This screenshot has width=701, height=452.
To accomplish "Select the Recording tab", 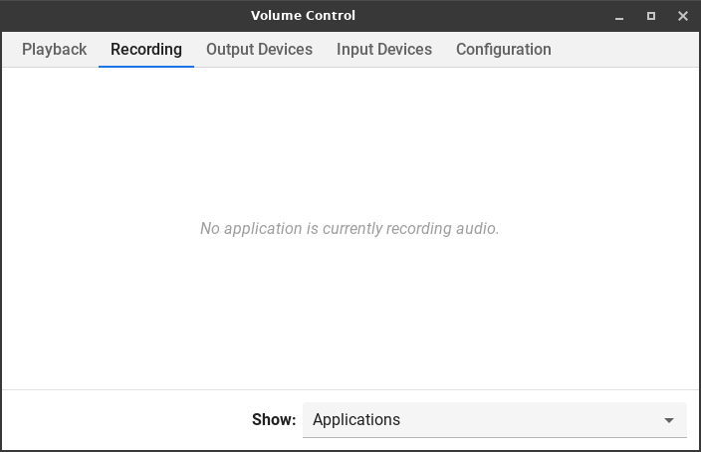I will click(146, 49).
